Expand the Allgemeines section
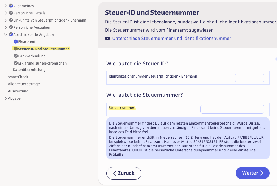Screen dimensions: 277x186 click(x=6, y=6)
